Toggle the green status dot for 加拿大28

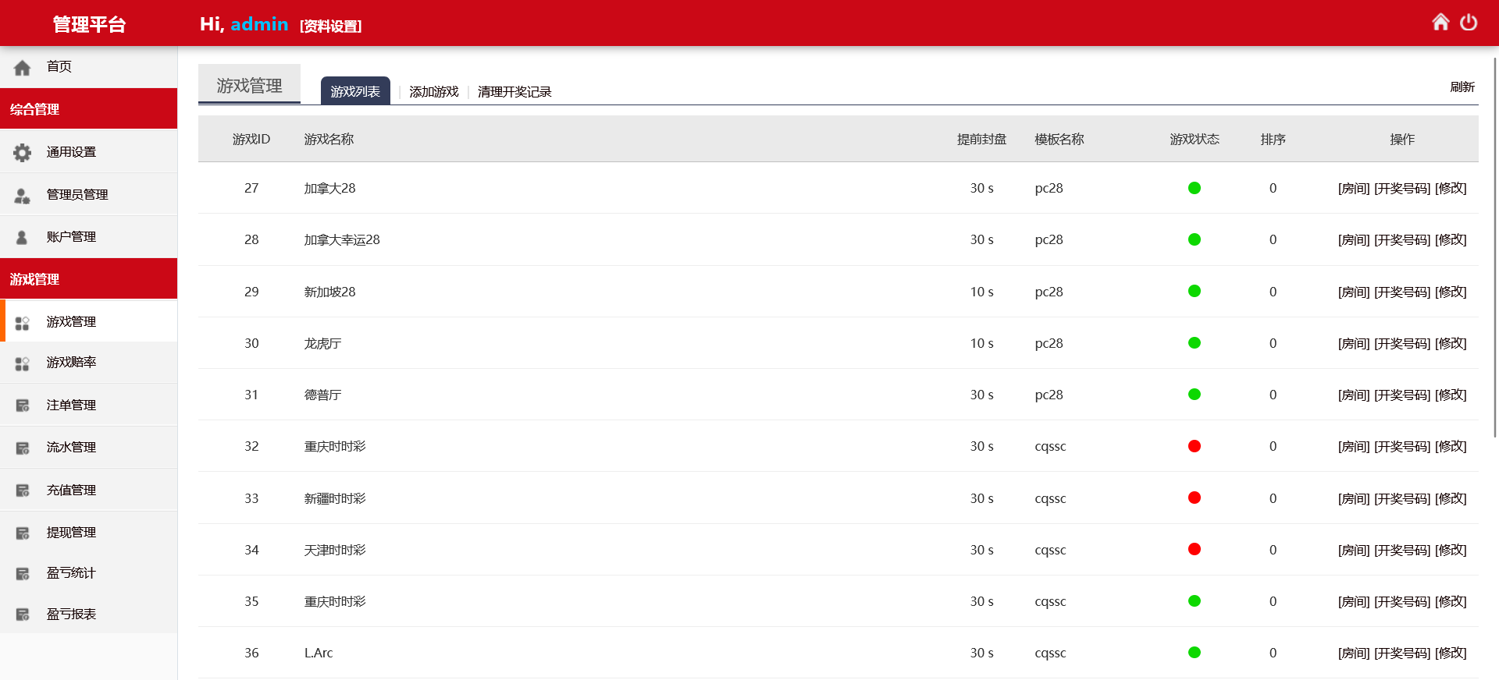[x=1194, y=188]
